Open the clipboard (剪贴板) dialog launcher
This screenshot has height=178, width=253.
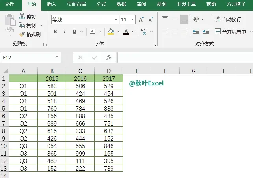tap(45, 44)
